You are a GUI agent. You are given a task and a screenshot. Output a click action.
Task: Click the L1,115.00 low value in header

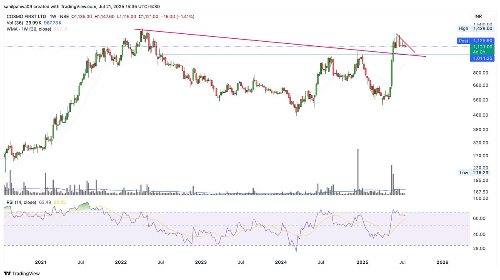click(127, 16)
